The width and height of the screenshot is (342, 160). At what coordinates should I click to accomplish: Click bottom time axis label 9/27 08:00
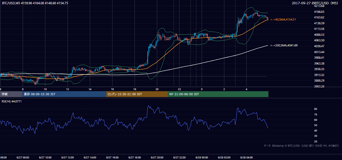[x=23, y=158]
